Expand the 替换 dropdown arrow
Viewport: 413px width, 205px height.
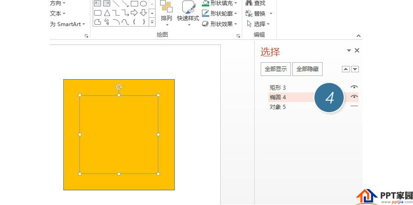tap(271, 13)
